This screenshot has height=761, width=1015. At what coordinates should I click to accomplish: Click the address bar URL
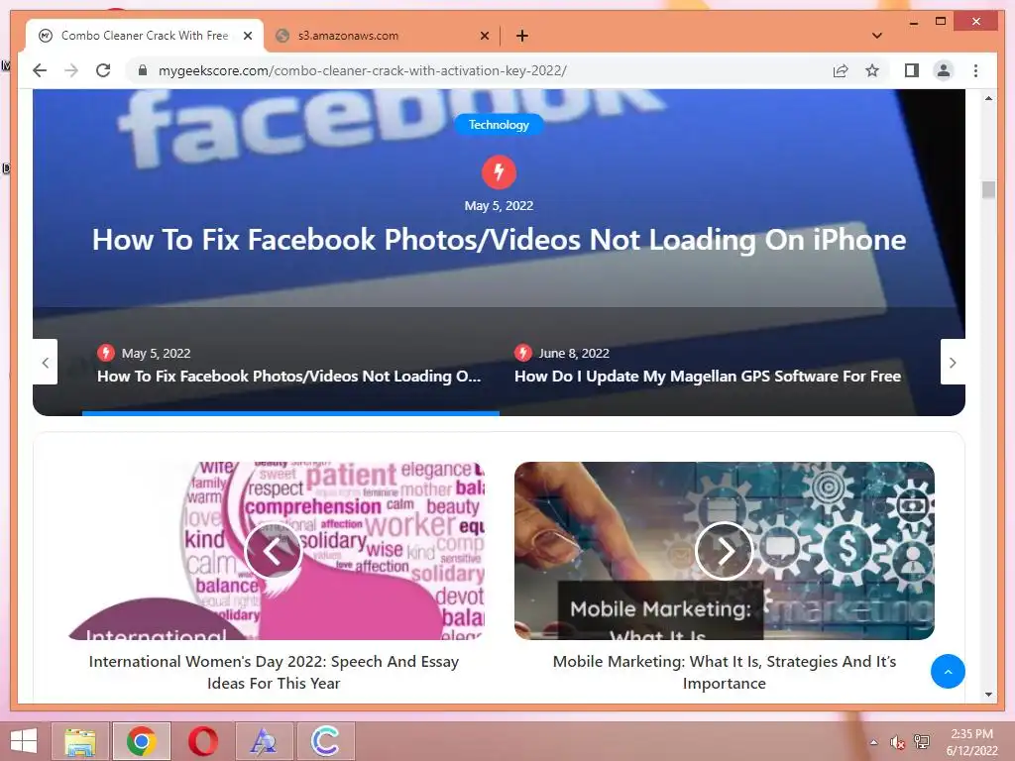[x=363, y=70]
